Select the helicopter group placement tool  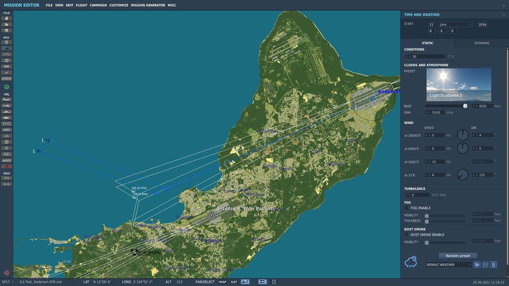[x=7, y=105]
